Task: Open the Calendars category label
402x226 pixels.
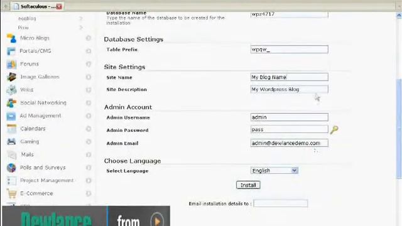Action: 33,129
